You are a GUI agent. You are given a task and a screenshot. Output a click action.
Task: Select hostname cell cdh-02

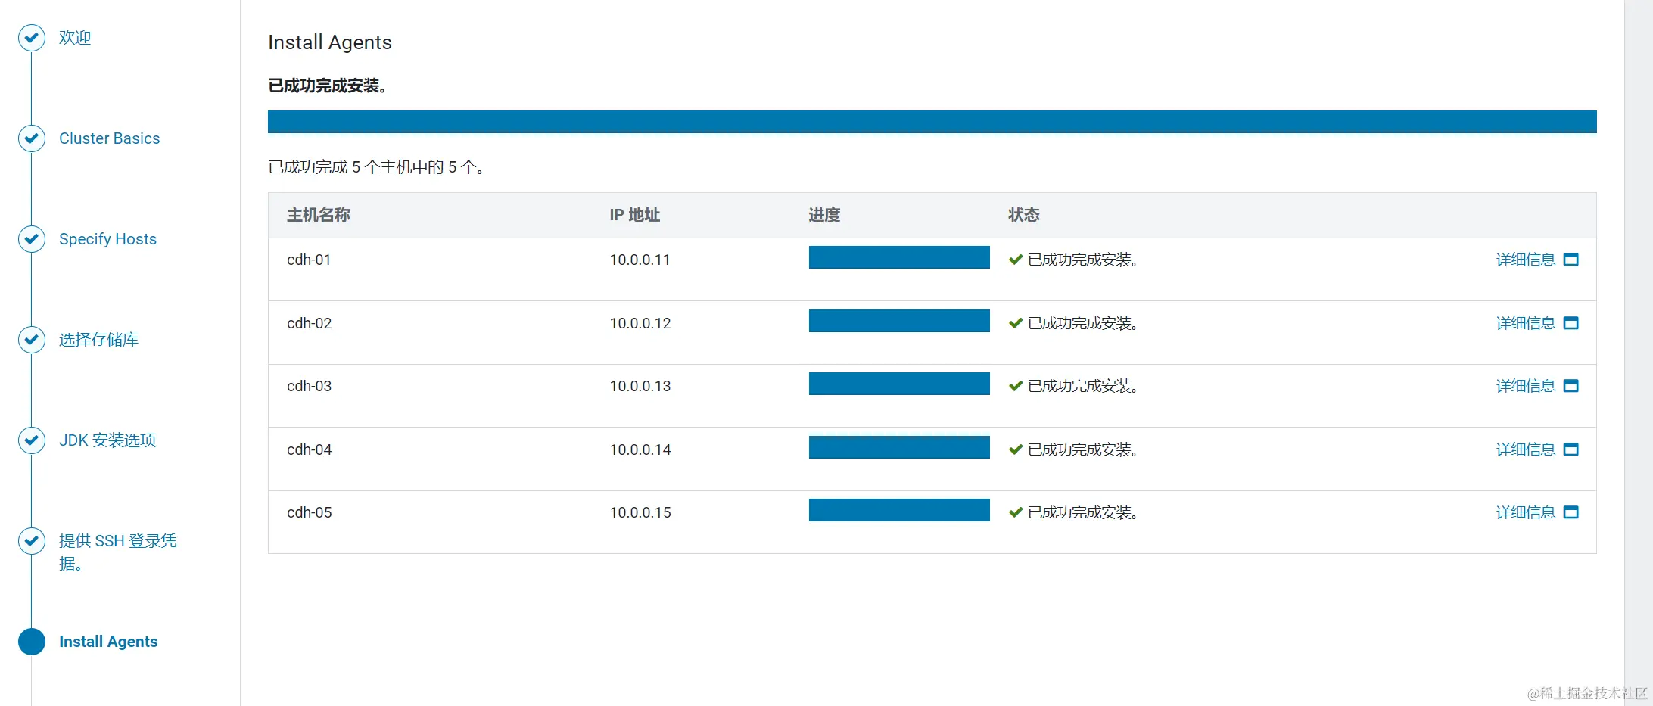coord(310,323)
